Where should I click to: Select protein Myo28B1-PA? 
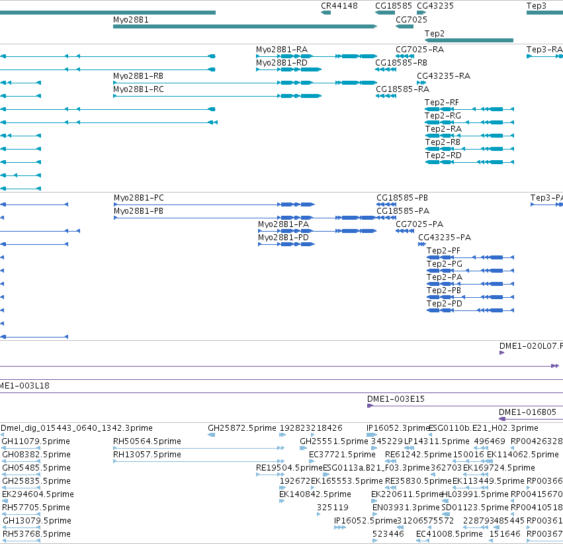click(x=318, y=231)
